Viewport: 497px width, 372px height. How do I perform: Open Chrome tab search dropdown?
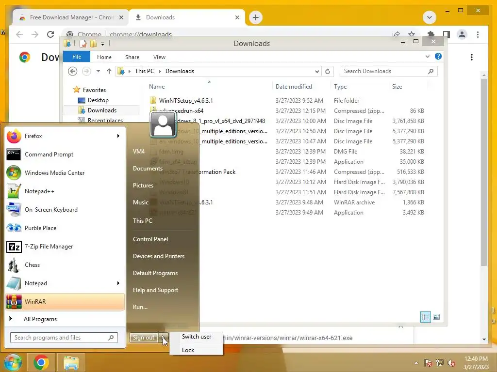(x=430, y=17)
